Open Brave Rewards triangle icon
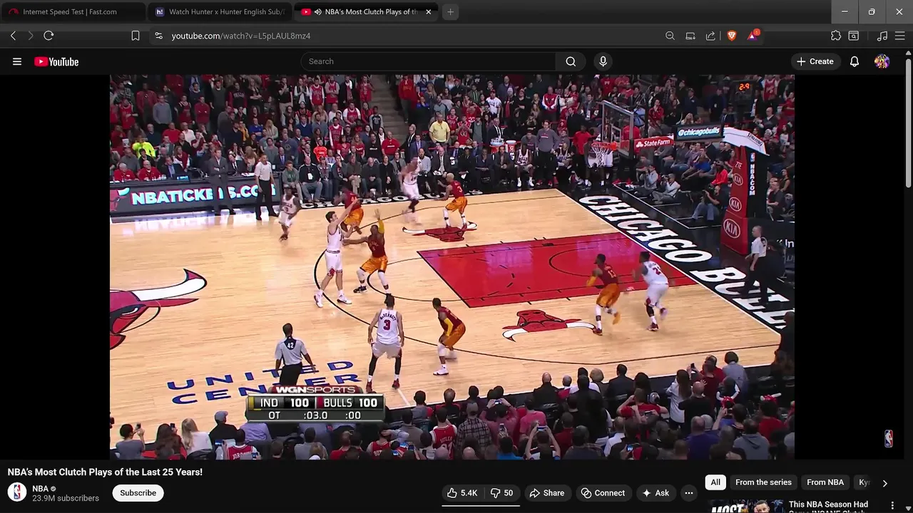This screenshot has height=513, width=913. click(x=753, y=35)
